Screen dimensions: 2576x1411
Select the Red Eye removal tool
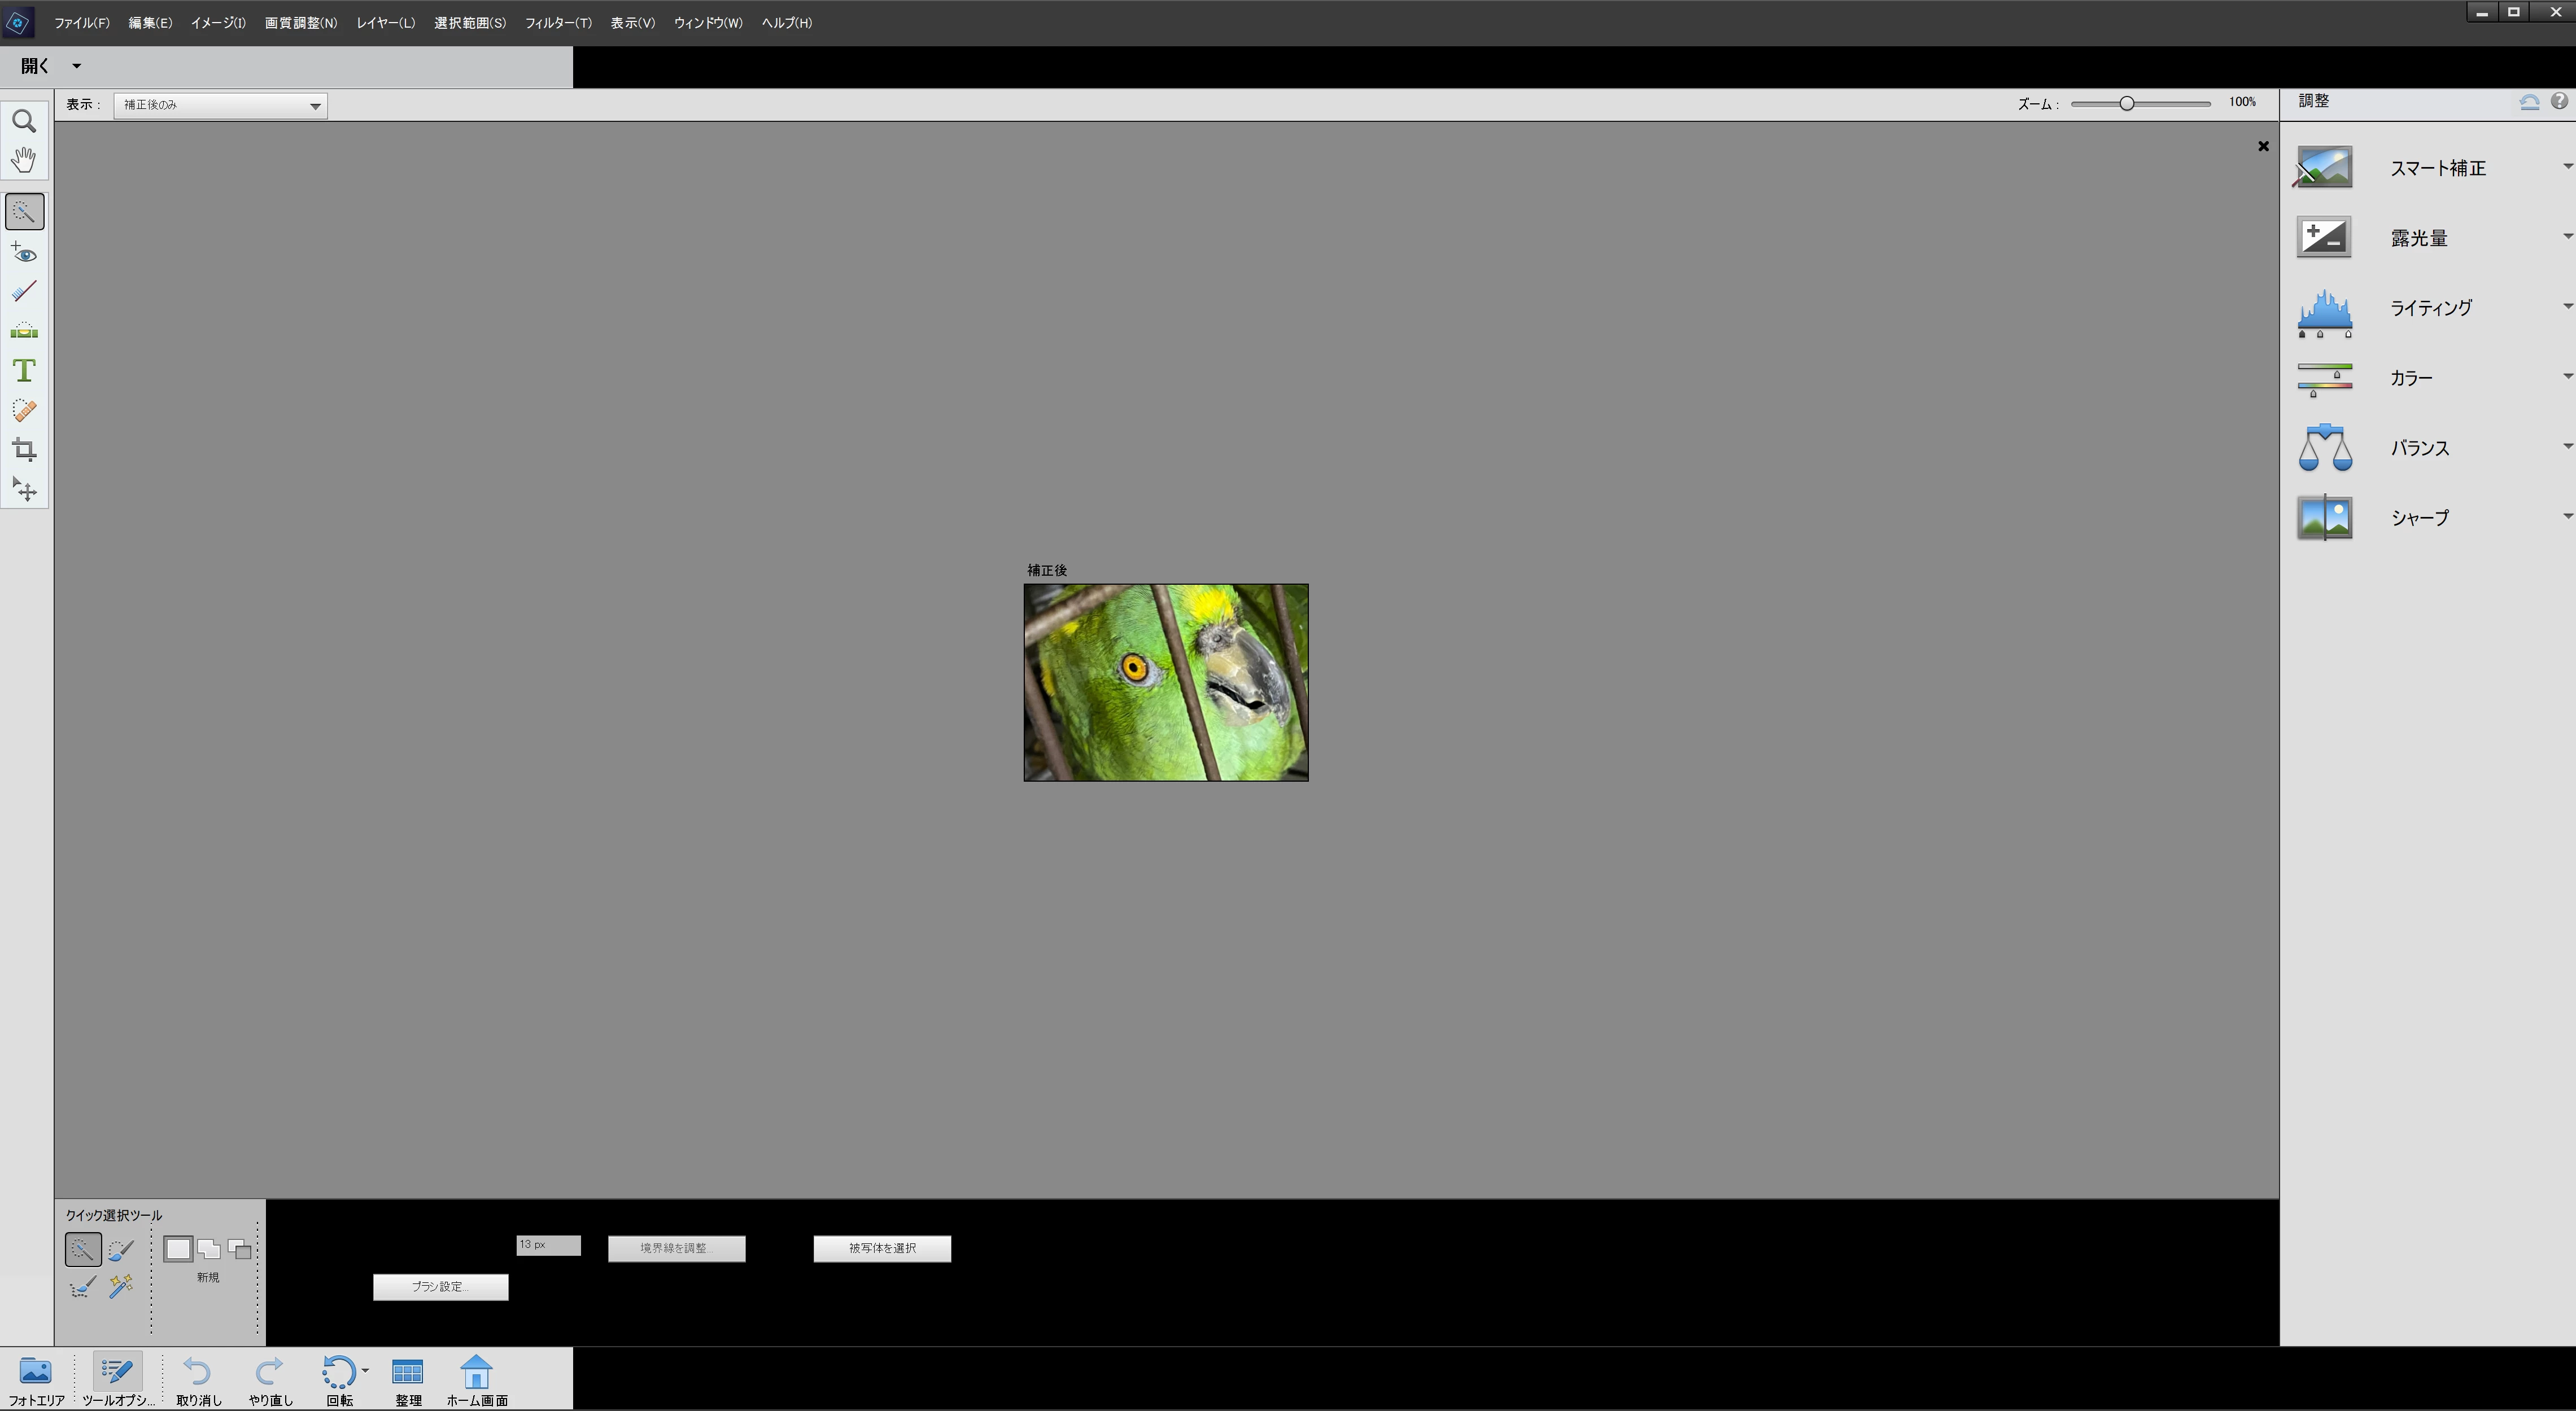24,252
